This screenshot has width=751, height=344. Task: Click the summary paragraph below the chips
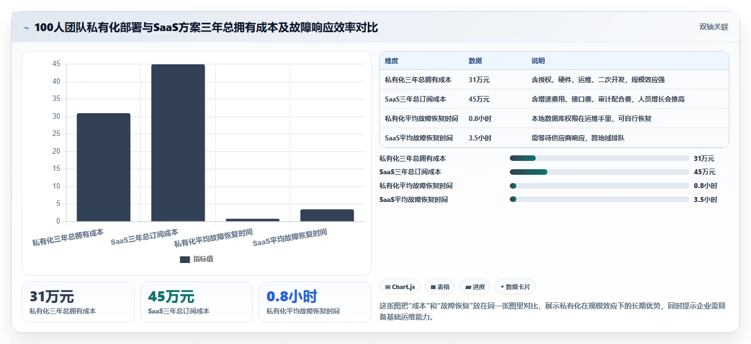tap(552, 311)
